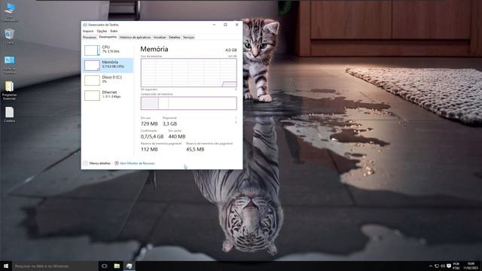Open Task View on the taskbar
This screenshot has height=271, width=482.
point(104,266)
